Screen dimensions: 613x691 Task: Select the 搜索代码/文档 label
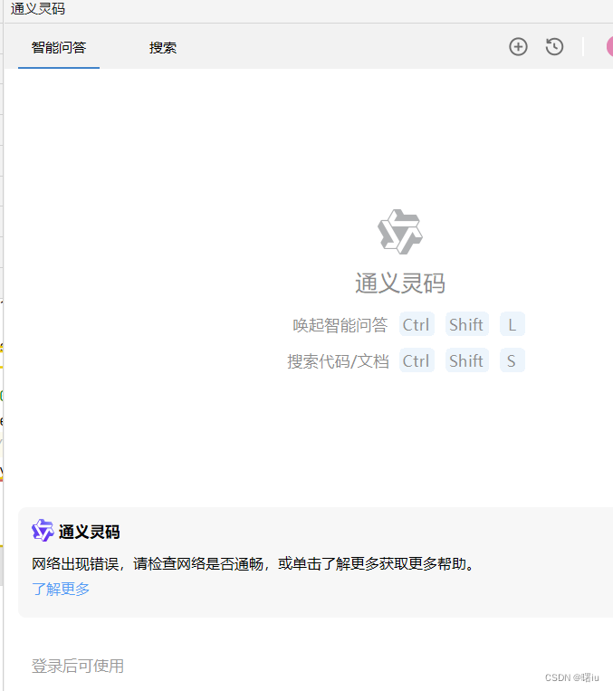(338, 361)
